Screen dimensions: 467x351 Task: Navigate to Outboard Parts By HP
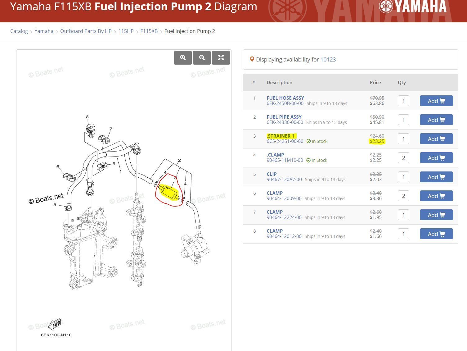click(86, 31)
